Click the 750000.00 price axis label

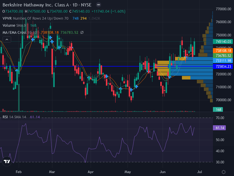(x=223, y=35)
